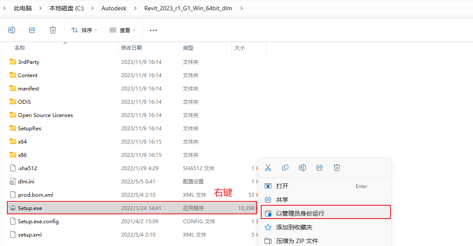Open the 排序 sort dropdown
This screenshot has width=473, height=246.
coord(84,30)
